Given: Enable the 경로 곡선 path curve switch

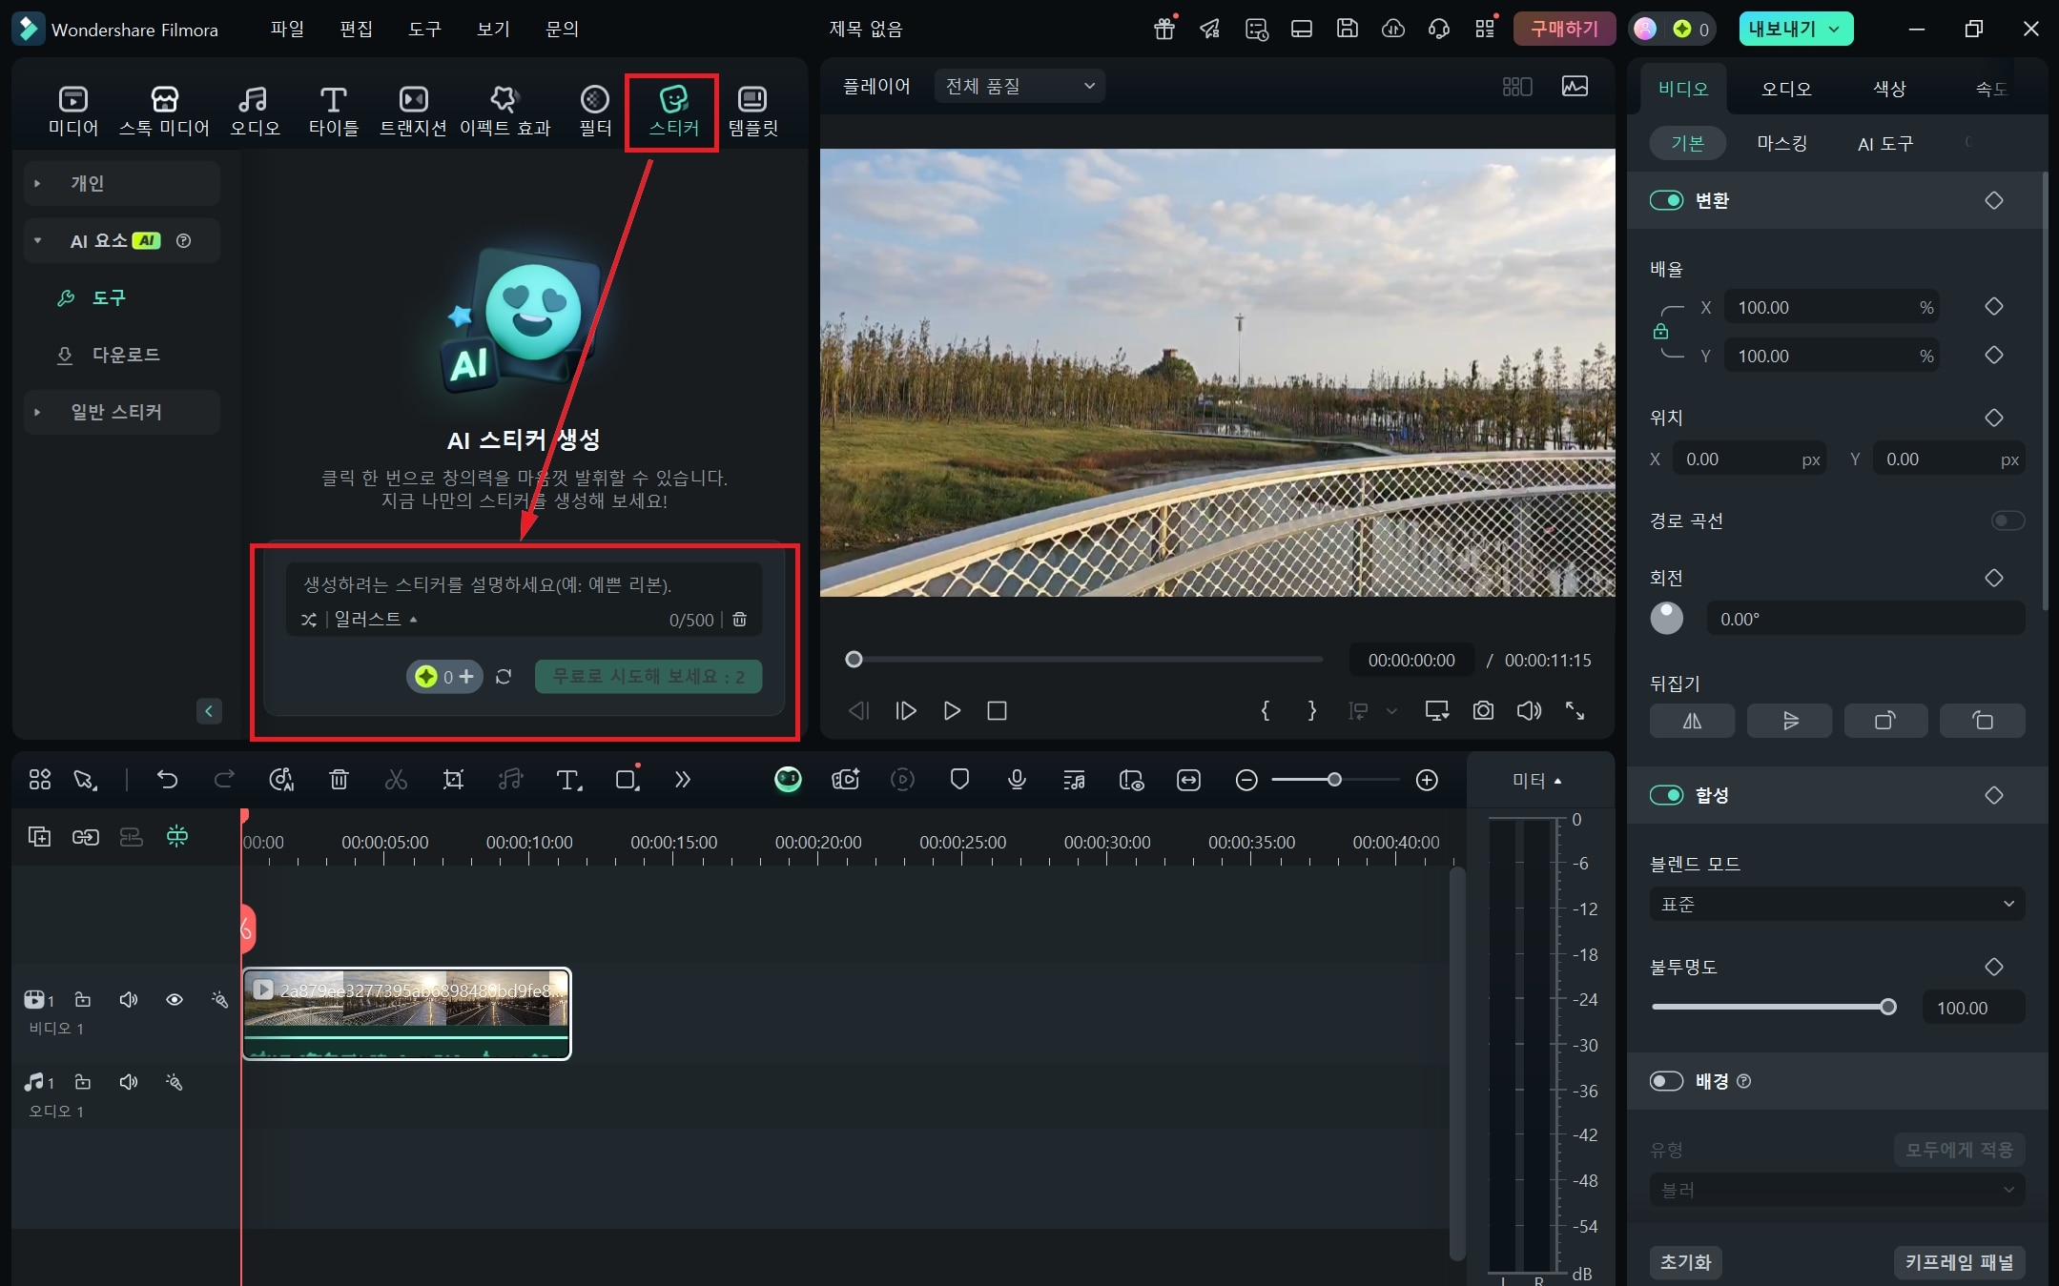Looking at the screenshot, I should 2008,521.
